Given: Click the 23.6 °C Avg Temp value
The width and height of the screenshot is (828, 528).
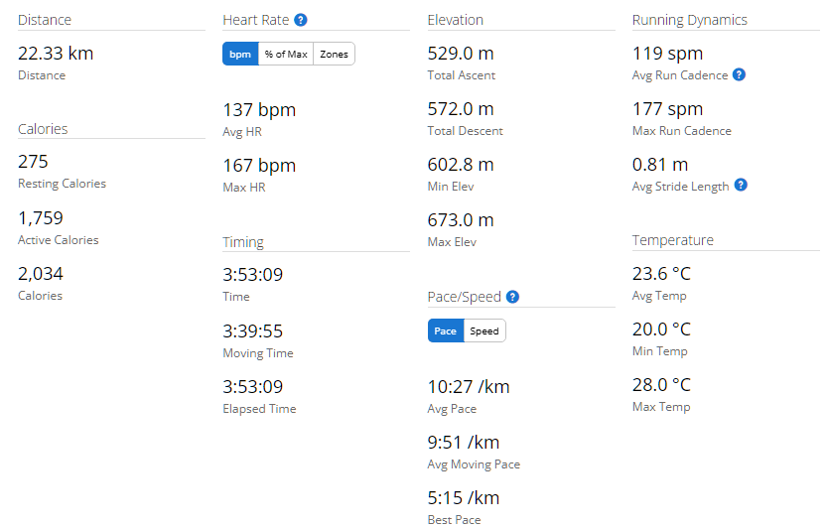Looking at the screenshot, I should point(661,274).
